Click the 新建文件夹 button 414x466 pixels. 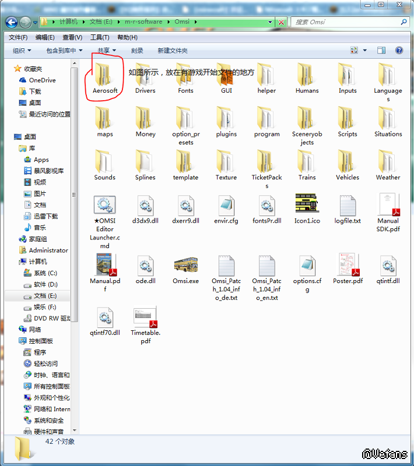click(x=173, y=51)
